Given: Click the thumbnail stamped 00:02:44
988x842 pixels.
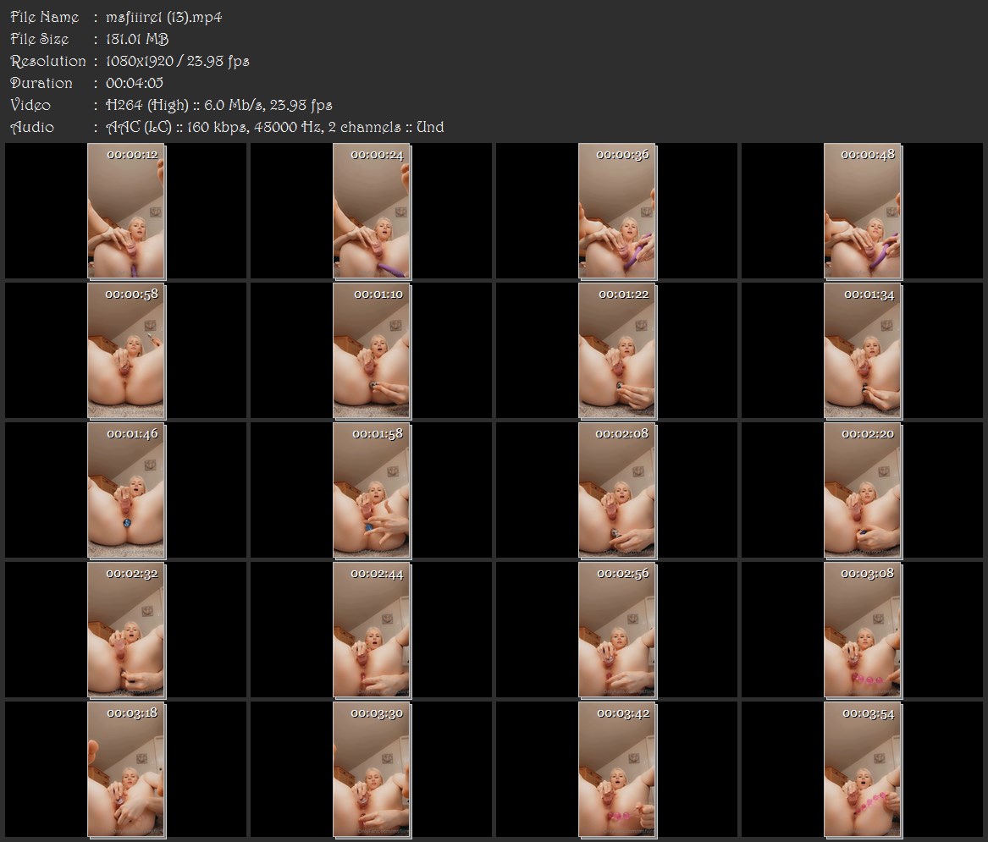Looking at the screenshot, I should (372, 630).
